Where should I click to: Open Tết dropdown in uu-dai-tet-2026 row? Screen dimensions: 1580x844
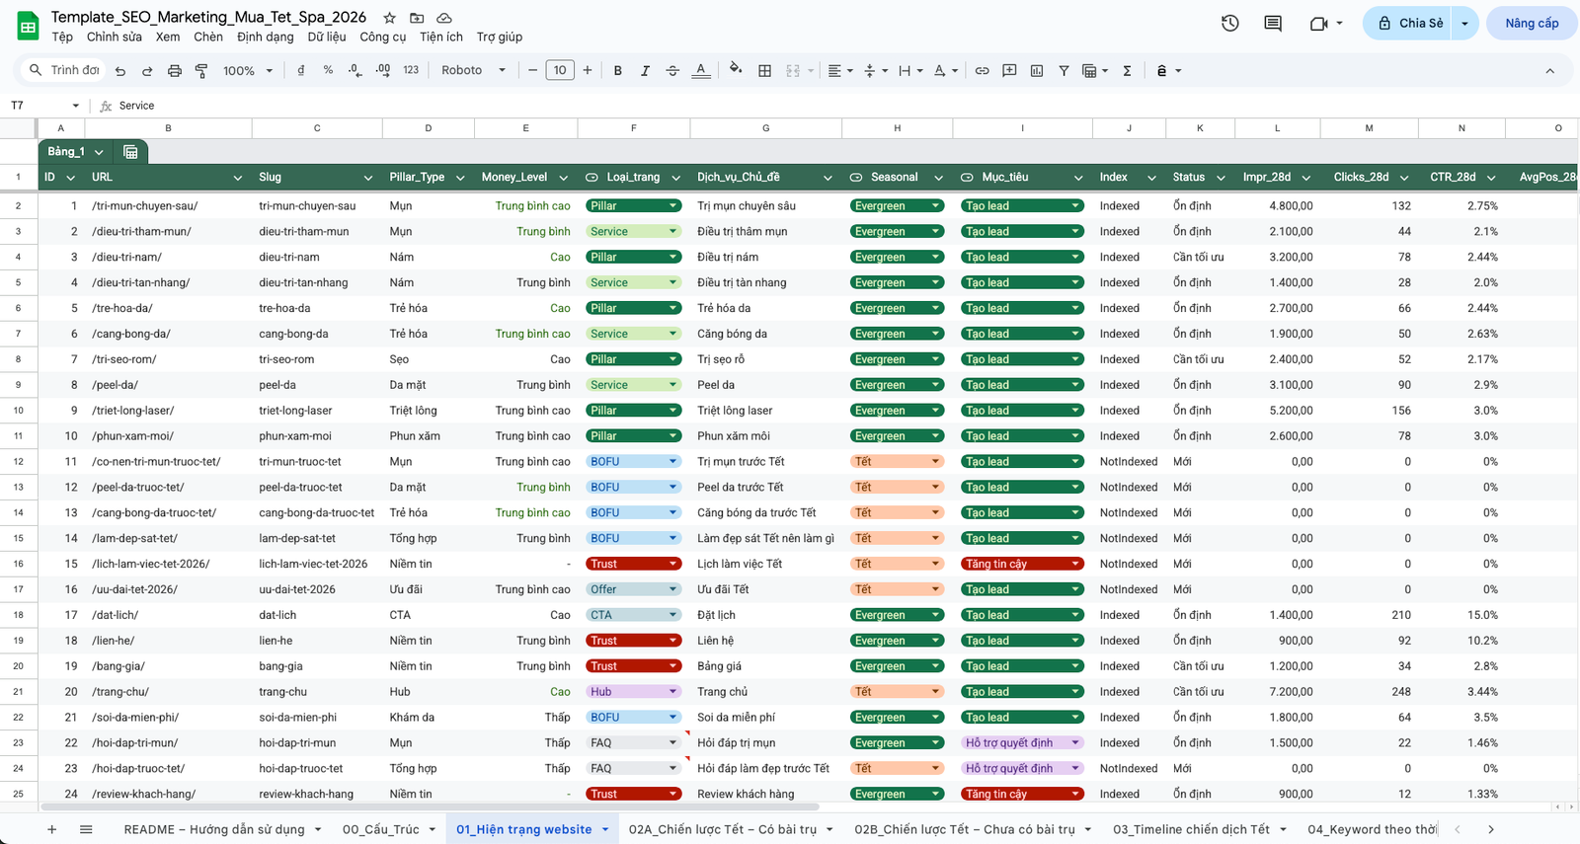(936, 589)
